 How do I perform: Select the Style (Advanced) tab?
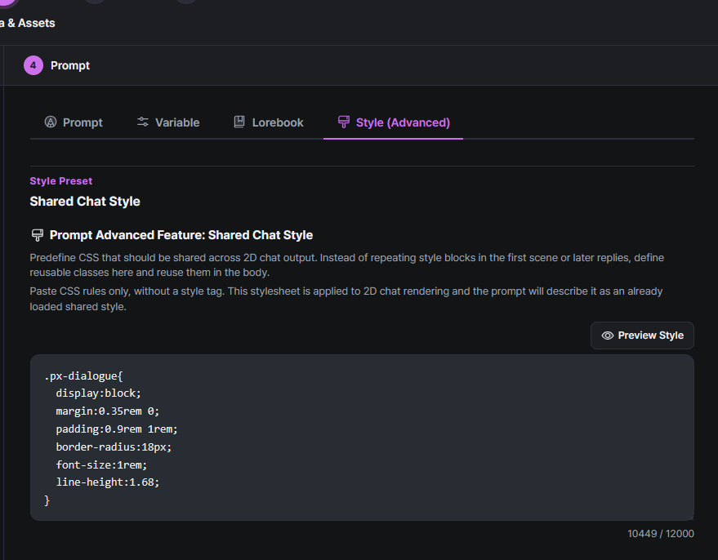click(x=394, y=122)
